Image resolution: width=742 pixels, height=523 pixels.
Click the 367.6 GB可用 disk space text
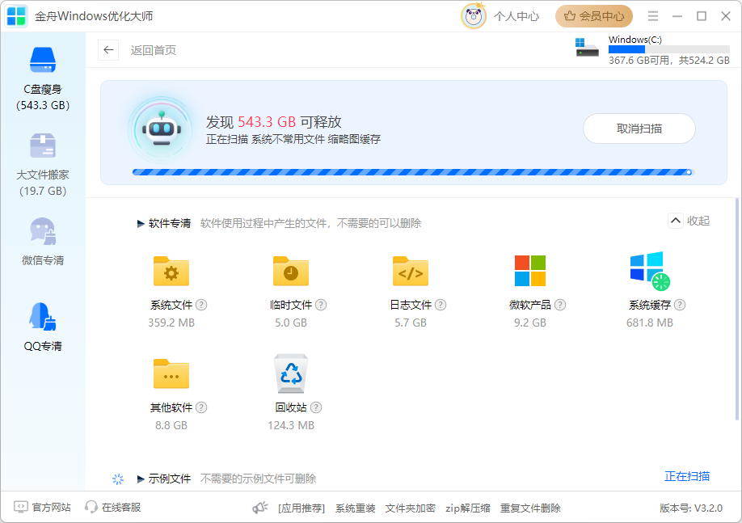point(639,61)
